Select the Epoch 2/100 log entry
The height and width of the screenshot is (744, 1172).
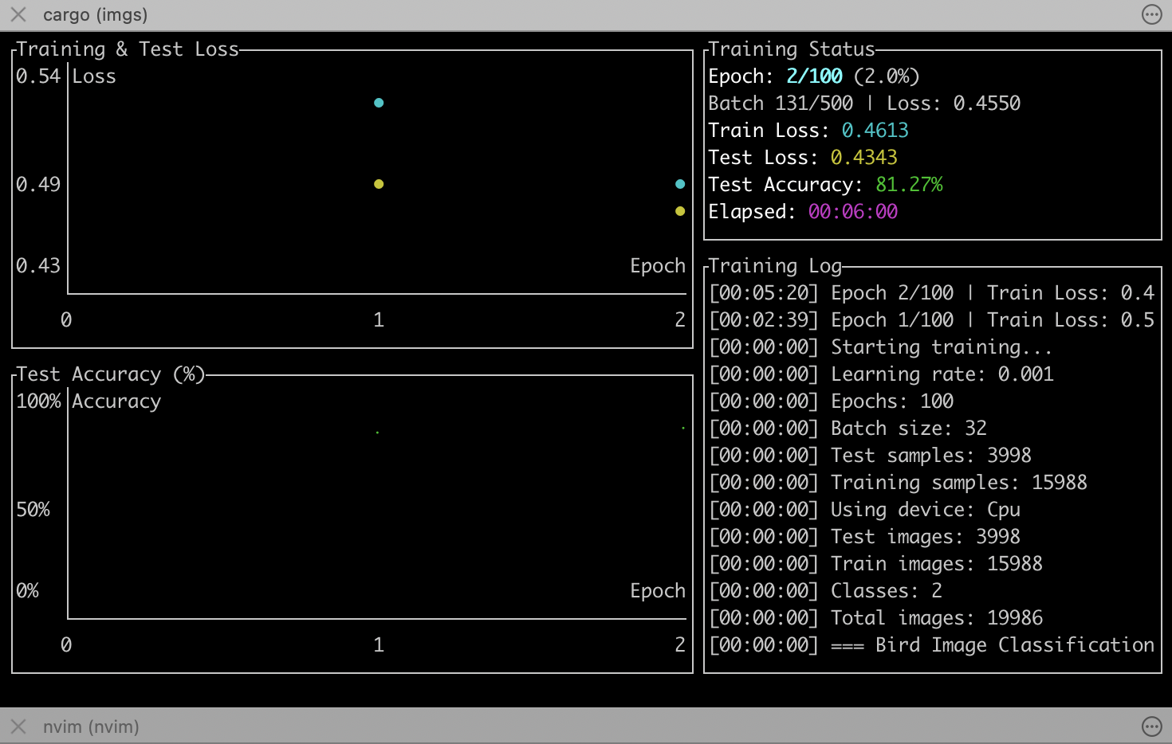(x=931, y=293)
